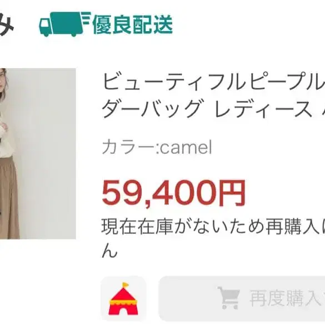
Task: Open the product thumbnail image
Action: 38,153
